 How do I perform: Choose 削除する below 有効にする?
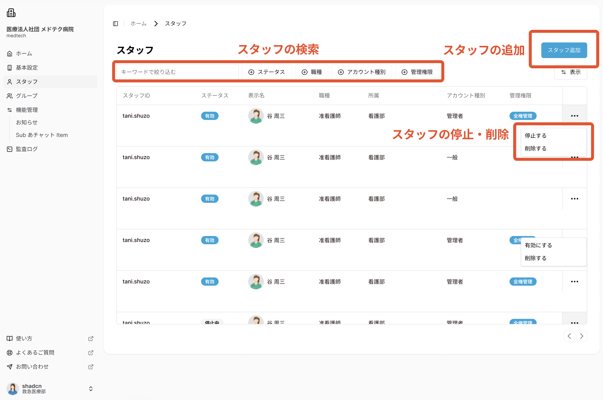coord(554,258)
